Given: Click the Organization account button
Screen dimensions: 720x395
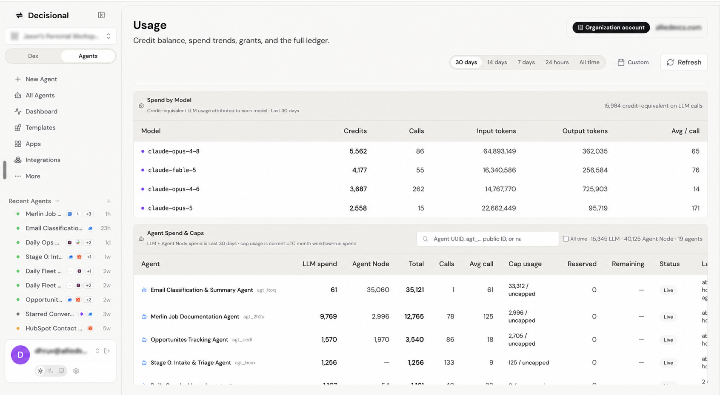Looking at the screenshot, I should click(611, 28).
